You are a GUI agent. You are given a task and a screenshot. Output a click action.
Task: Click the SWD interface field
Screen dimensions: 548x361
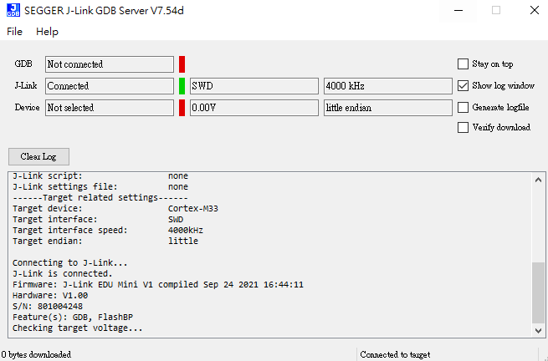click(254, 86)
